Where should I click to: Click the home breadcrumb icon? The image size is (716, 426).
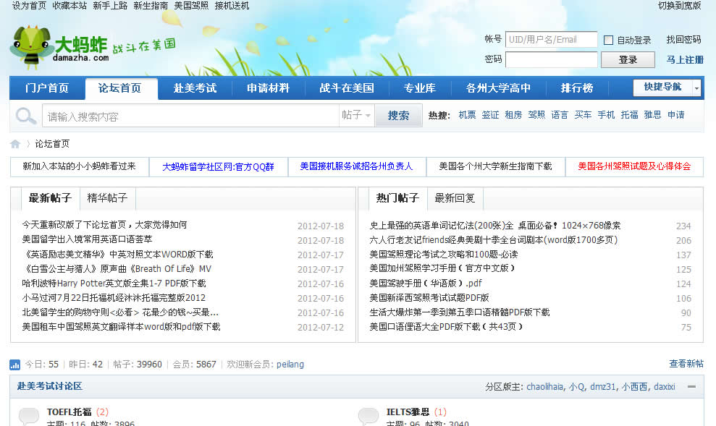15,144
